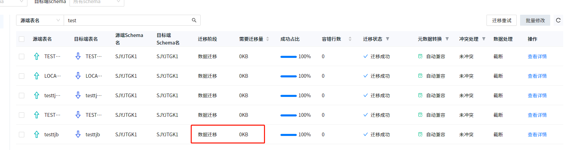Open 查看详情 for LOCA··· row
Screen dimensions: 568x150
(537, 76)
